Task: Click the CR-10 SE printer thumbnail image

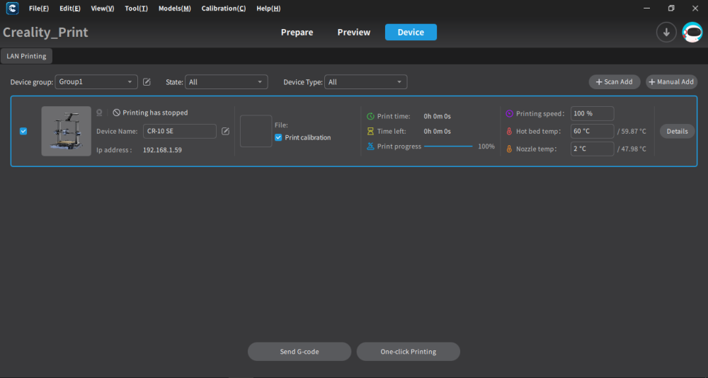Action: point(67,132)
